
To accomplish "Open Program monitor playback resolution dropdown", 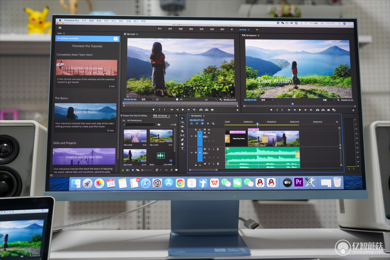I will coord(328,100).
